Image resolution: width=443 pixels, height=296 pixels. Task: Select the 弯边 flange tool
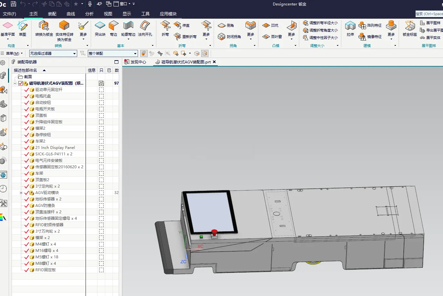114,28
